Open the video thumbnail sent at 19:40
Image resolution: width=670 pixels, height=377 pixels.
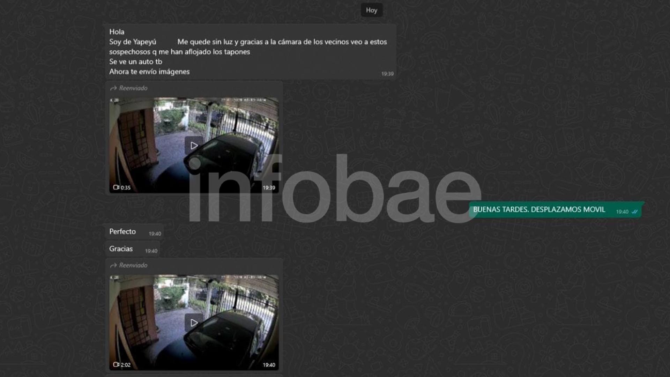[x=194, y=323]
